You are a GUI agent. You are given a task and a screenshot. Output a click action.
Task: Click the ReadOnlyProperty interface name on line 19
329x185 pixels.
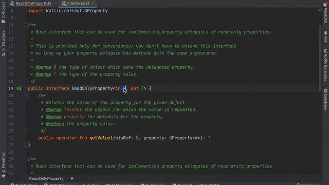(92, 88)
